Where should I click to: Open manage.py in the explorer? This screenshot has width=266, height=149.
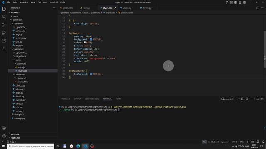point(20,118)
